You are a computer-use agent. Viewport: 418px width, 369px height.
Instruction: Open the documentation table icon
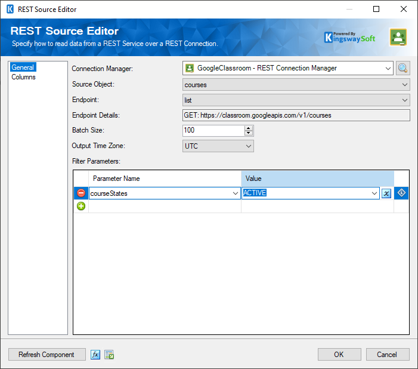coord(109,355)
